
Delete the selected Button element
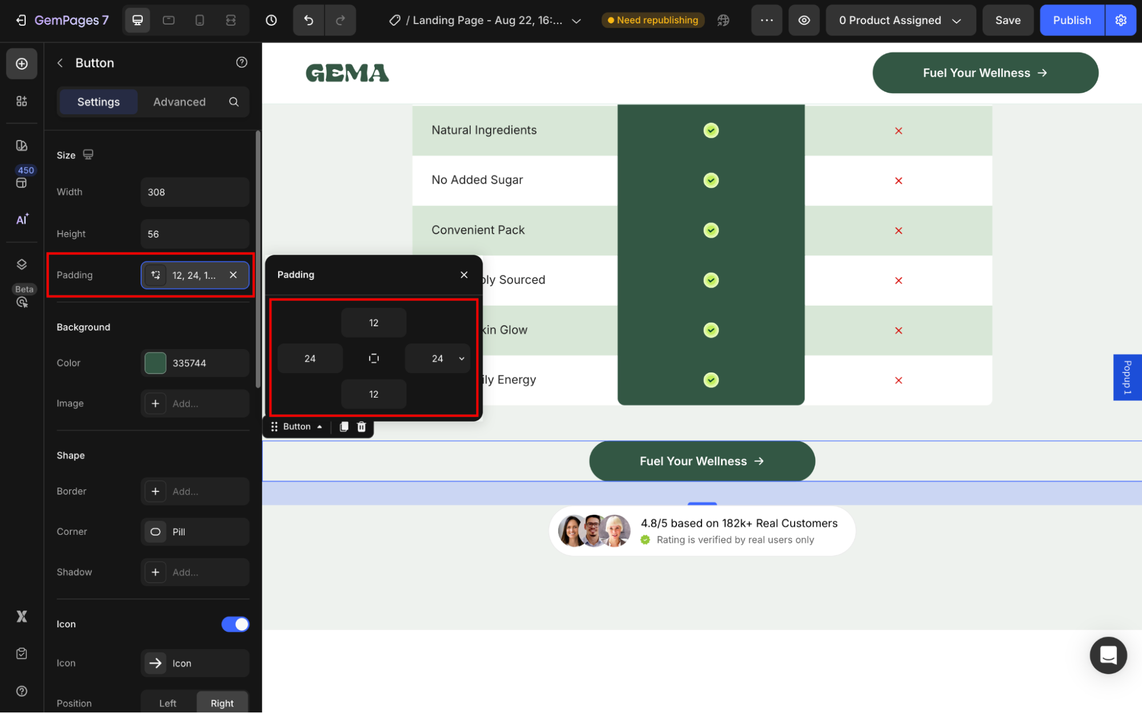tap(362, 427)
